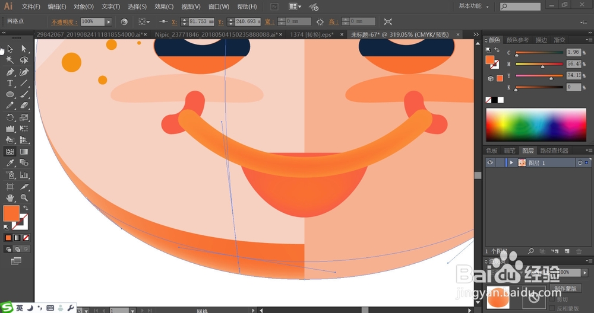Choose the Type tool
Viewport: 594px width, 313px height.
tap(10, 83)
